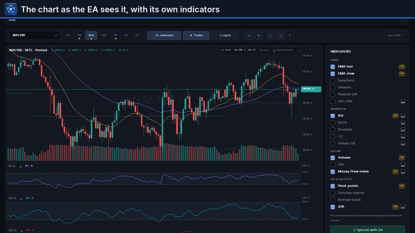This screenshot has height=233, width=415.
Task: Enable the Stochastic indicator checkbox
Action: [x=333, y=130]
